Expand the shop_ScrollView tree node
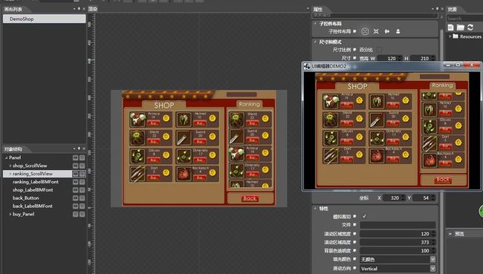483x274 pixels. pyautogui.click(x=10, y=166)
